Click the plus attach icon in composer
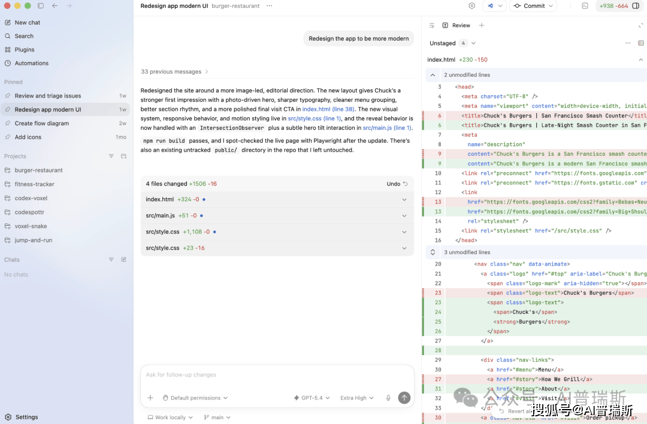Image resolution: width=647 pixels, height=424 pixels. 150,398
